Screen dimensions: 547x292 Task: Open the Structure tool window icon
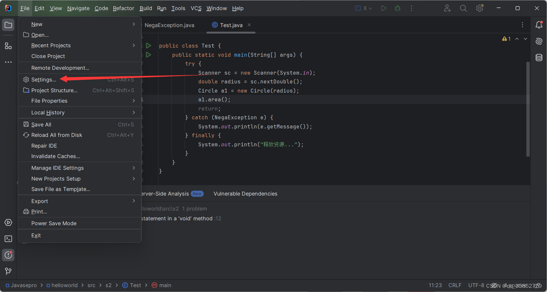coord(8,46)
